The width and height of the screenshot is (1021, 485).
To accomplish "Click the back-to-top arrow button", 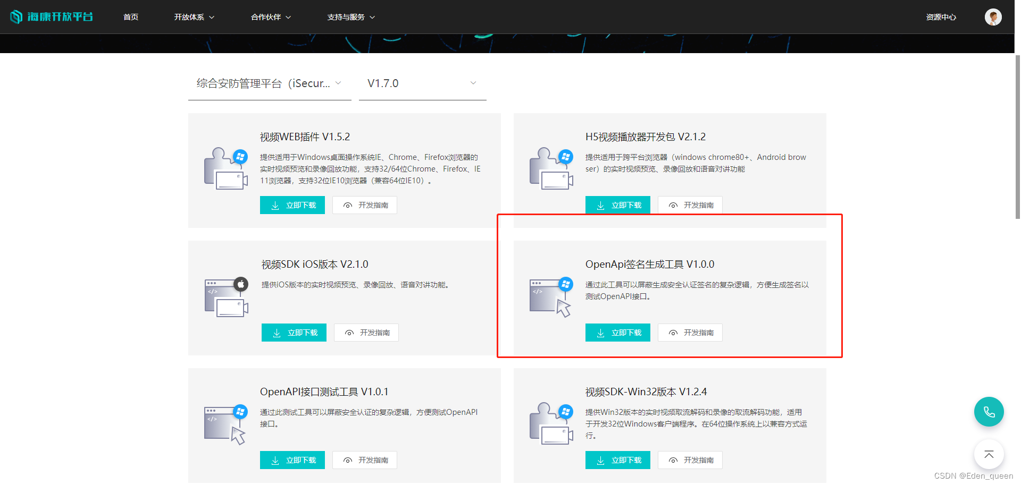I will pos(989,454).
